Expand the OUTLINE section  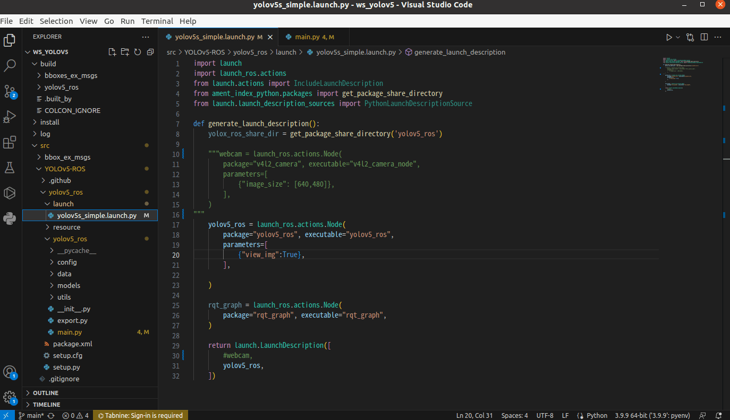tap(90, 393)
